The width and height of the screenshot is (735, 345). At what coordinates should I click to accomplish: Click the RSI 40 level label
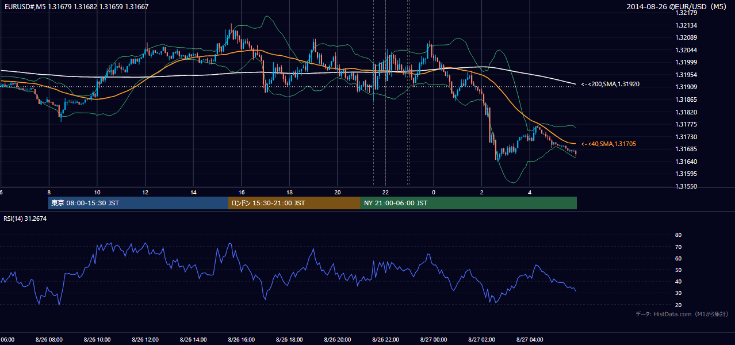point(678,281)
